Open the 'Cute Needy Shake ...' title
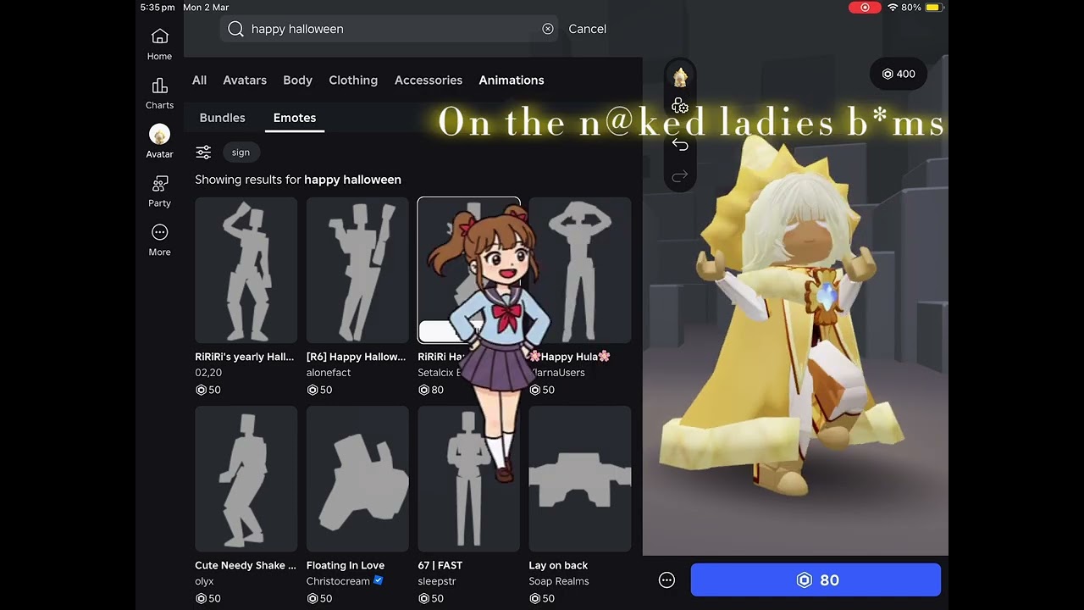1084x610 pixels. click(246, 565)
